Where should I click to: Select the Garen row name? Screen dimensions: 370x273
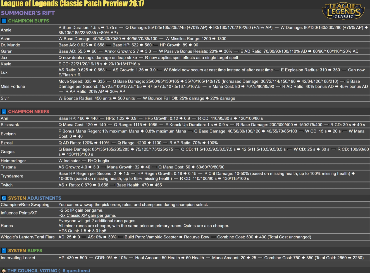[6, 51]
